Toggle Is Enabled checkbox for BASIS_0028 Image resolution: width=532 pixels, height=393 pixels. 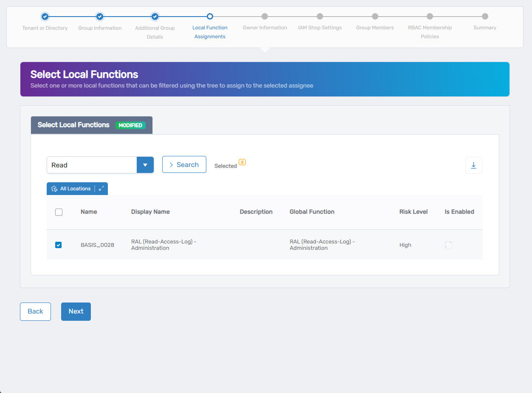(x=448, y=245)
